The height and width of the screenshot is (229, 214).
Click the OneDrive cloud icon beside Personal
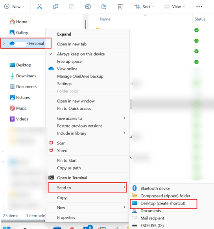(12, 43)
